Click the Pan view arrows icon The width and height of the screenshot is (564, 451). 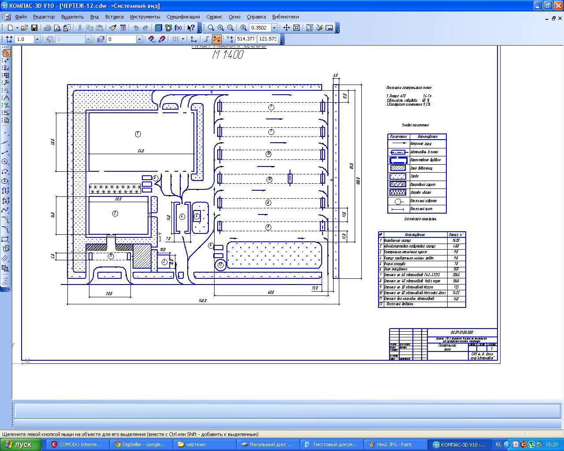[x=286, y=28]
